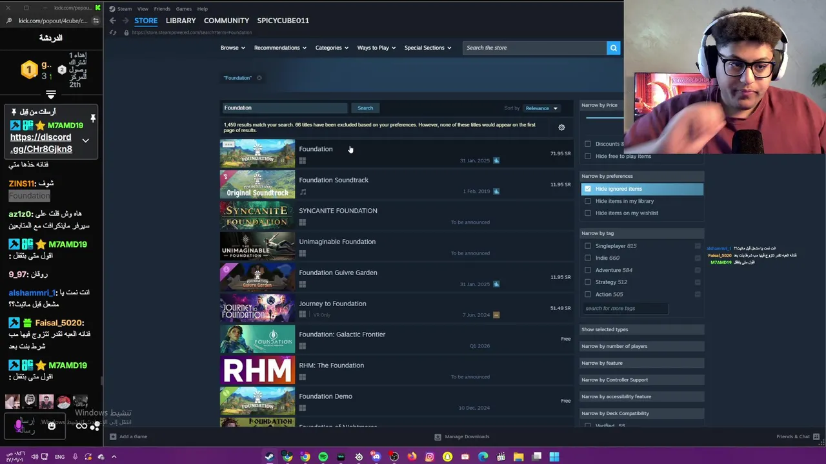This screenshot has height=464, width=826.
Task: Open Firefox from the taskbar
Action: (412, 457)
